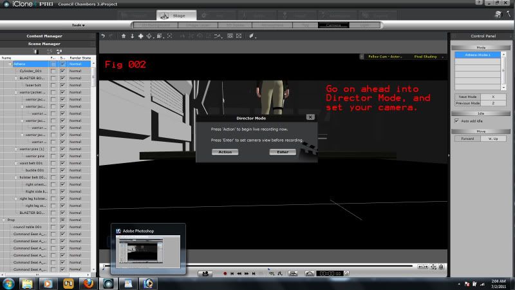The image size is (515, 290).
Task: Toggle Show checkbox for laser bolt row
Action: [62, 85]
